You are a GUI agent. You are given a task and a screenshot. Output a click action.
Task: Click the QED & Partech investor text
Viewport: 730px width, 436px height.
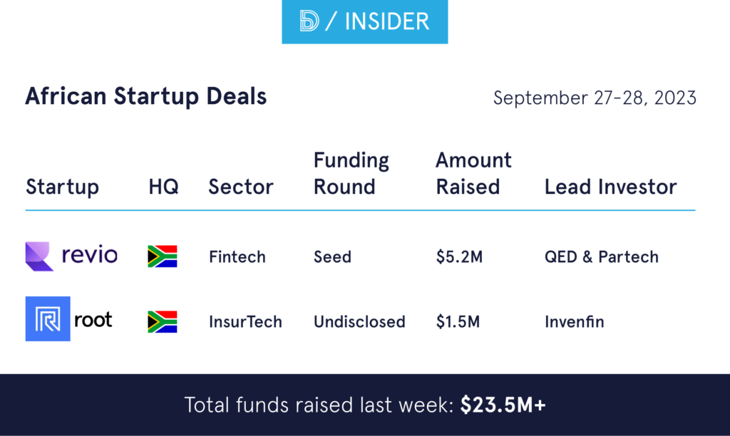coord(601,257)
